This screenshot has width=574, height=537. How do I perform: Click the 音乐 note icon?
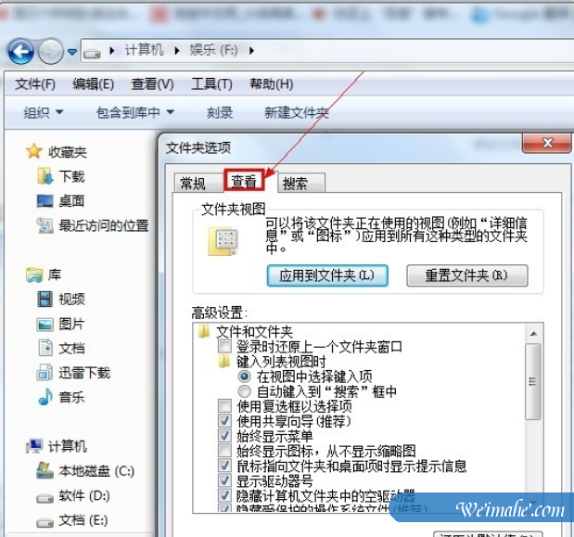[45, 397]
